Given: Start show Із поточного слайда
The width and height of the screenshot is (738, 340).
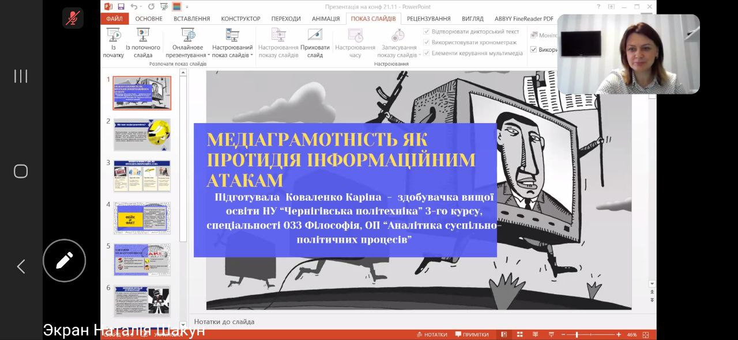Looking at the screenshot, I should [x=143, y=43].
